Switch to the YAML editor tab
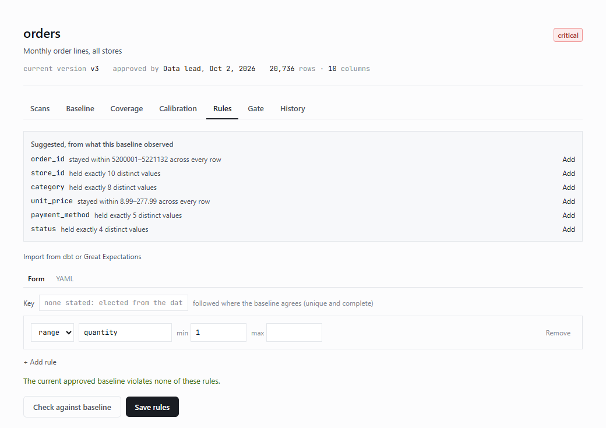 (x=65, y=279)
